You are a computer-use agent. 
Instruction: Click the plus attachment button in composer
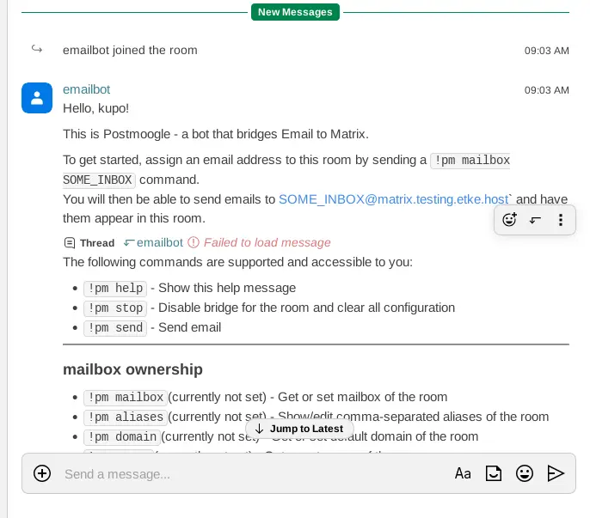42,473
